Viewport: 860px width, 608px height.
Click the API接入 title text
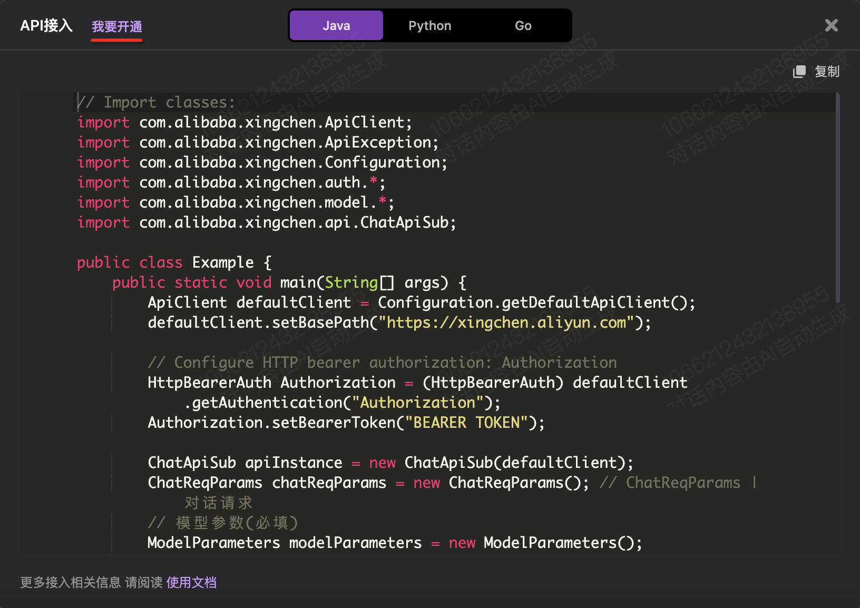click(x=46, y=25)
